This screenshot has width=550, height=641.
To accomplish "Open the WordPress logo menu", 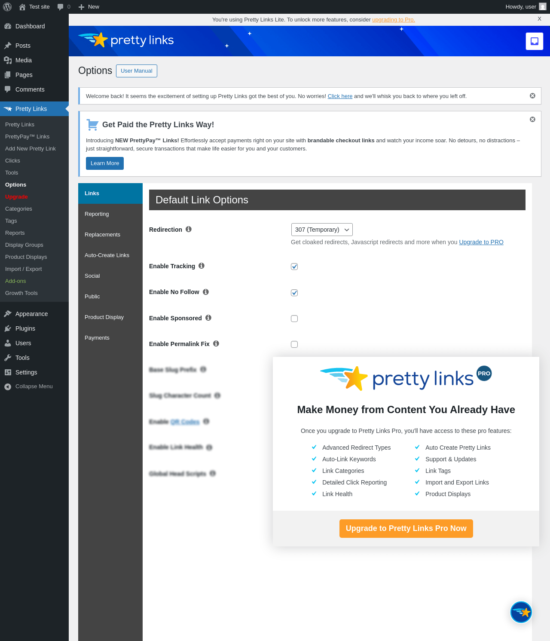I will pyautogui.click(x=7, y=7).
